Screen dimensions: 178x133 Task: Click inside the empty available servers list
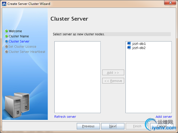click(x=78, y=77)
